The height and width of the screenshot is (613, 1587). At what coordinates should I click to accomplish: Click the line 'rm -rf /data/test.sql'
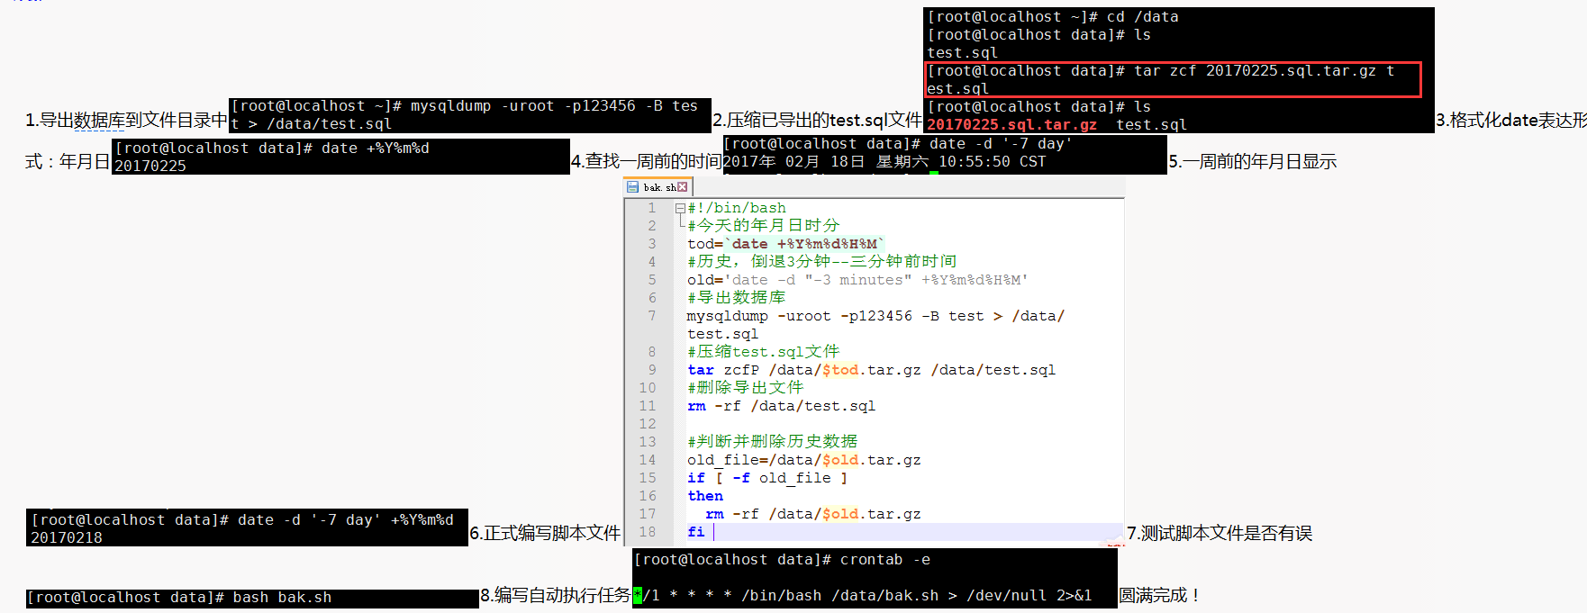pos(781,406)
